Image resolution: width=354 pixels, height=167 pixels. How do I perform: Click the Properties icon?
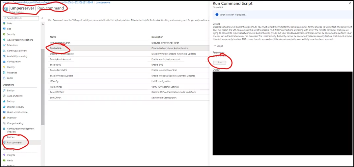pos(4,73)
